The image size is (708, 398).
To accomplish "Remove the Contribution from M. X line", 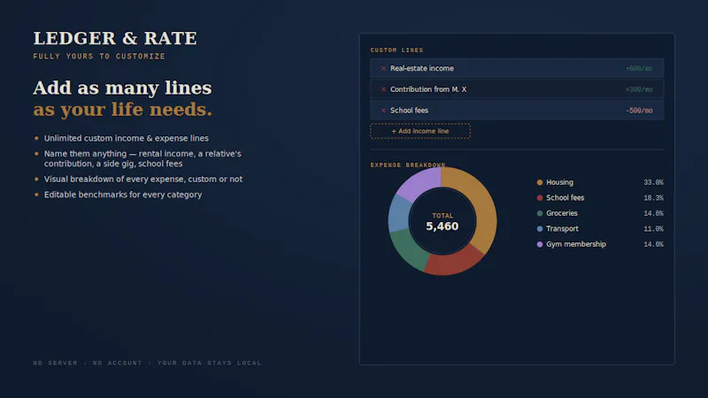I will 383,89.
